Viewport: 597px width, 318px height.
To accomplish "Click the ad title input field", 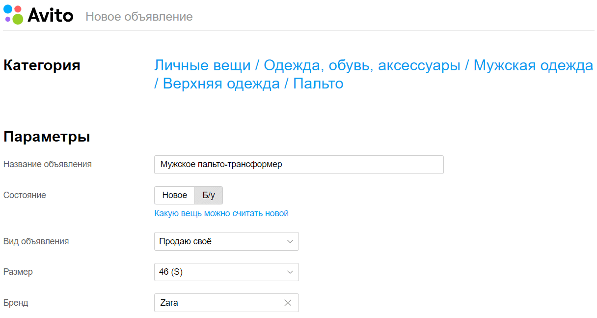I will [298, 165].
